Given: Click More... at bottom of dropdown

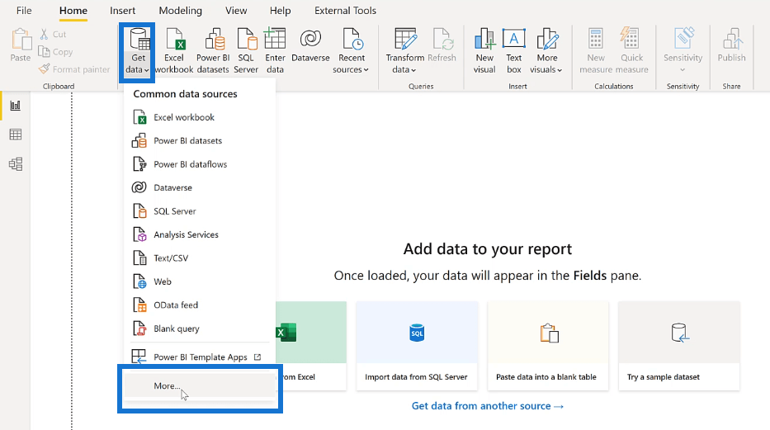Looking at the screenshot, I should pyautogui.click(x=200, y=385).
